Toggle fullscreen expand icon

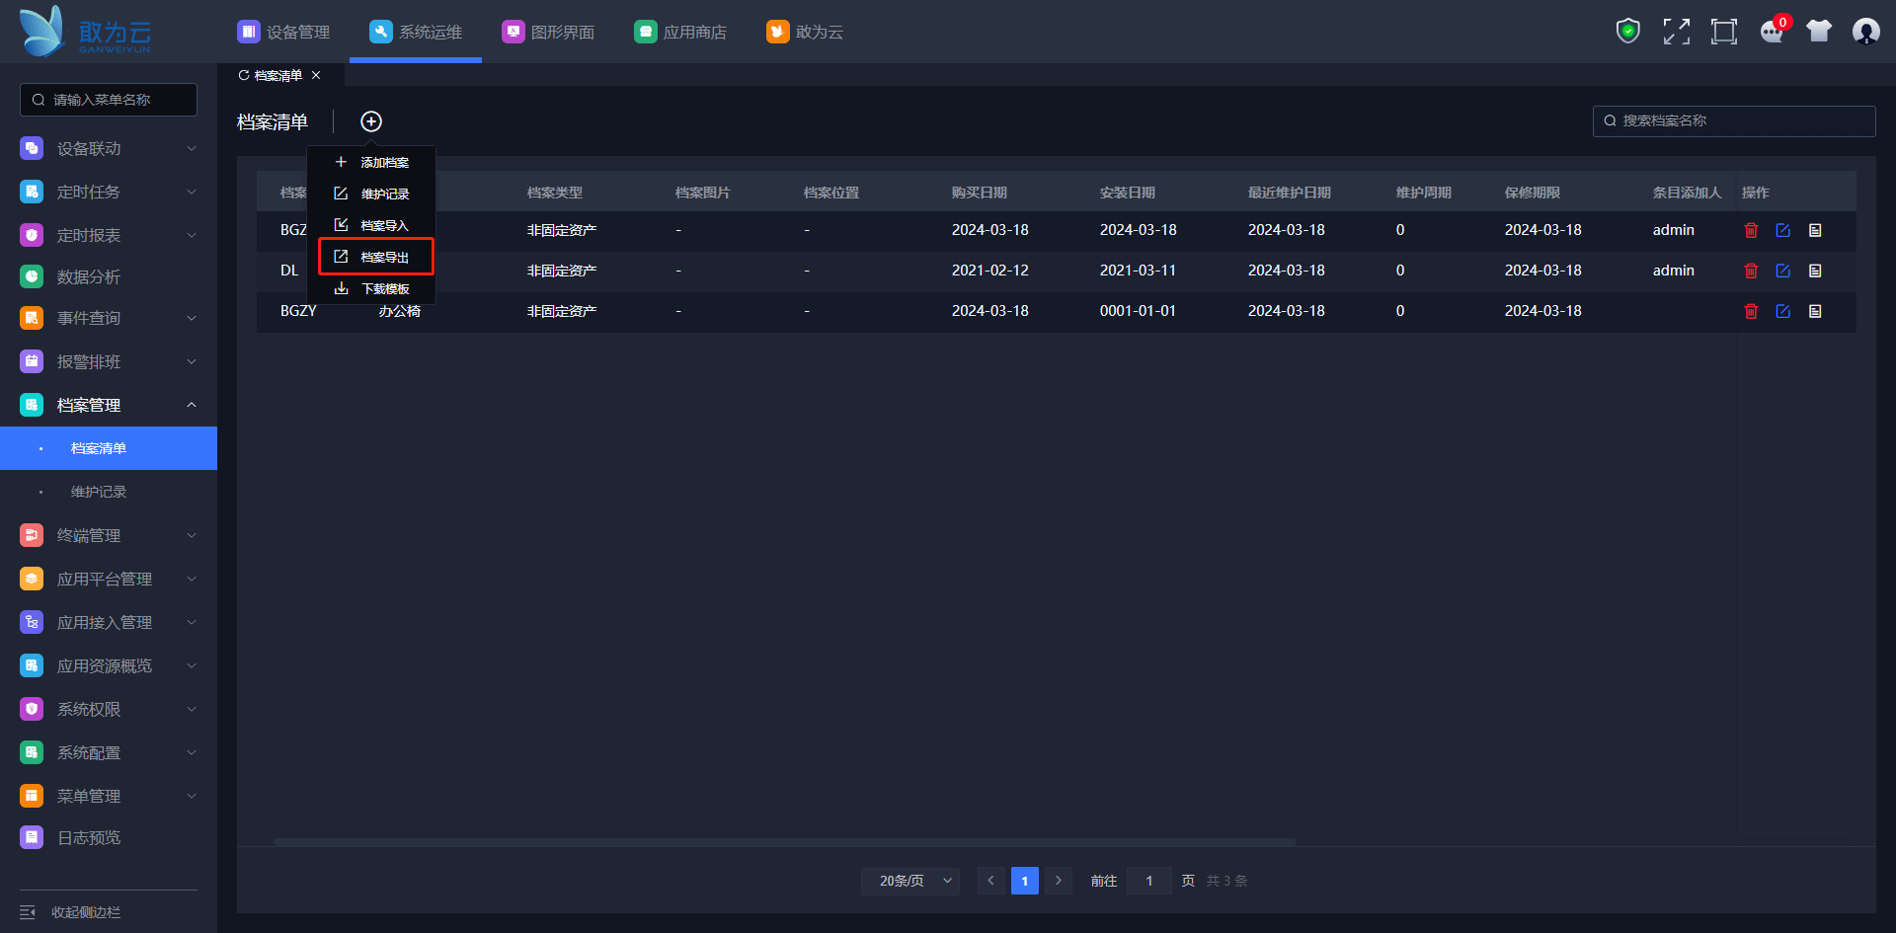pos(1676,32)
